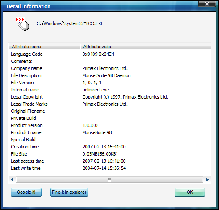This screenshot has width=219, height=210.
Task: Select the Company name row
Action: click(109, 68)
